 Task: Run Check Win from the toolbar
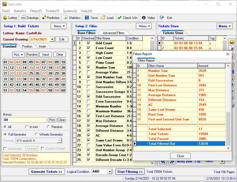click(x=128, y=18)
